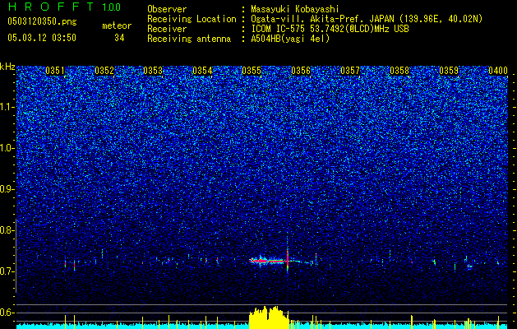Click the 1.0 kHz axis label

(x=7, y=148)
